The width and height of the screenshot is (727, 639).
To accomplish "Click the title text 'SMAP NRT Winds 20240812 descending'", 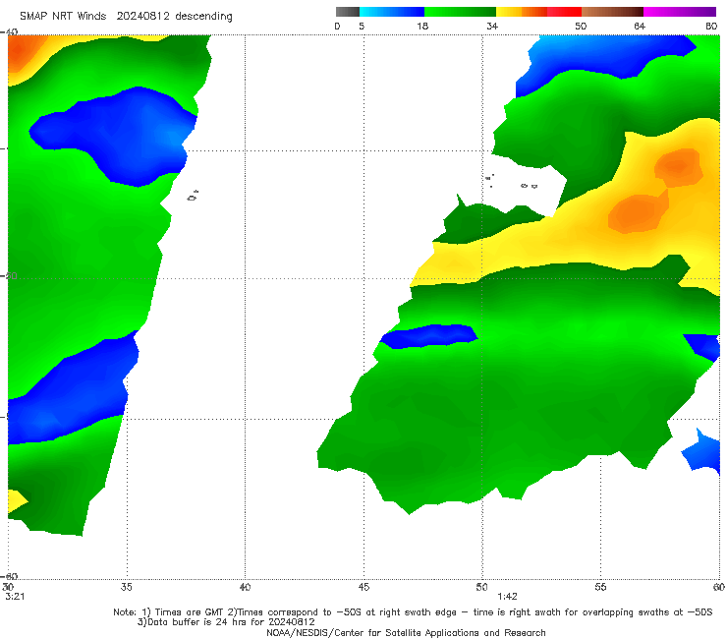I will coord(126,17).
